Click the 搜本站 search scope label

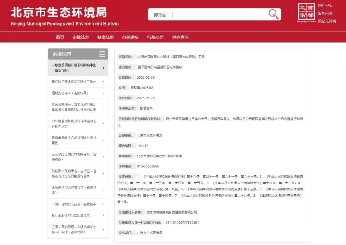(160, 15)
